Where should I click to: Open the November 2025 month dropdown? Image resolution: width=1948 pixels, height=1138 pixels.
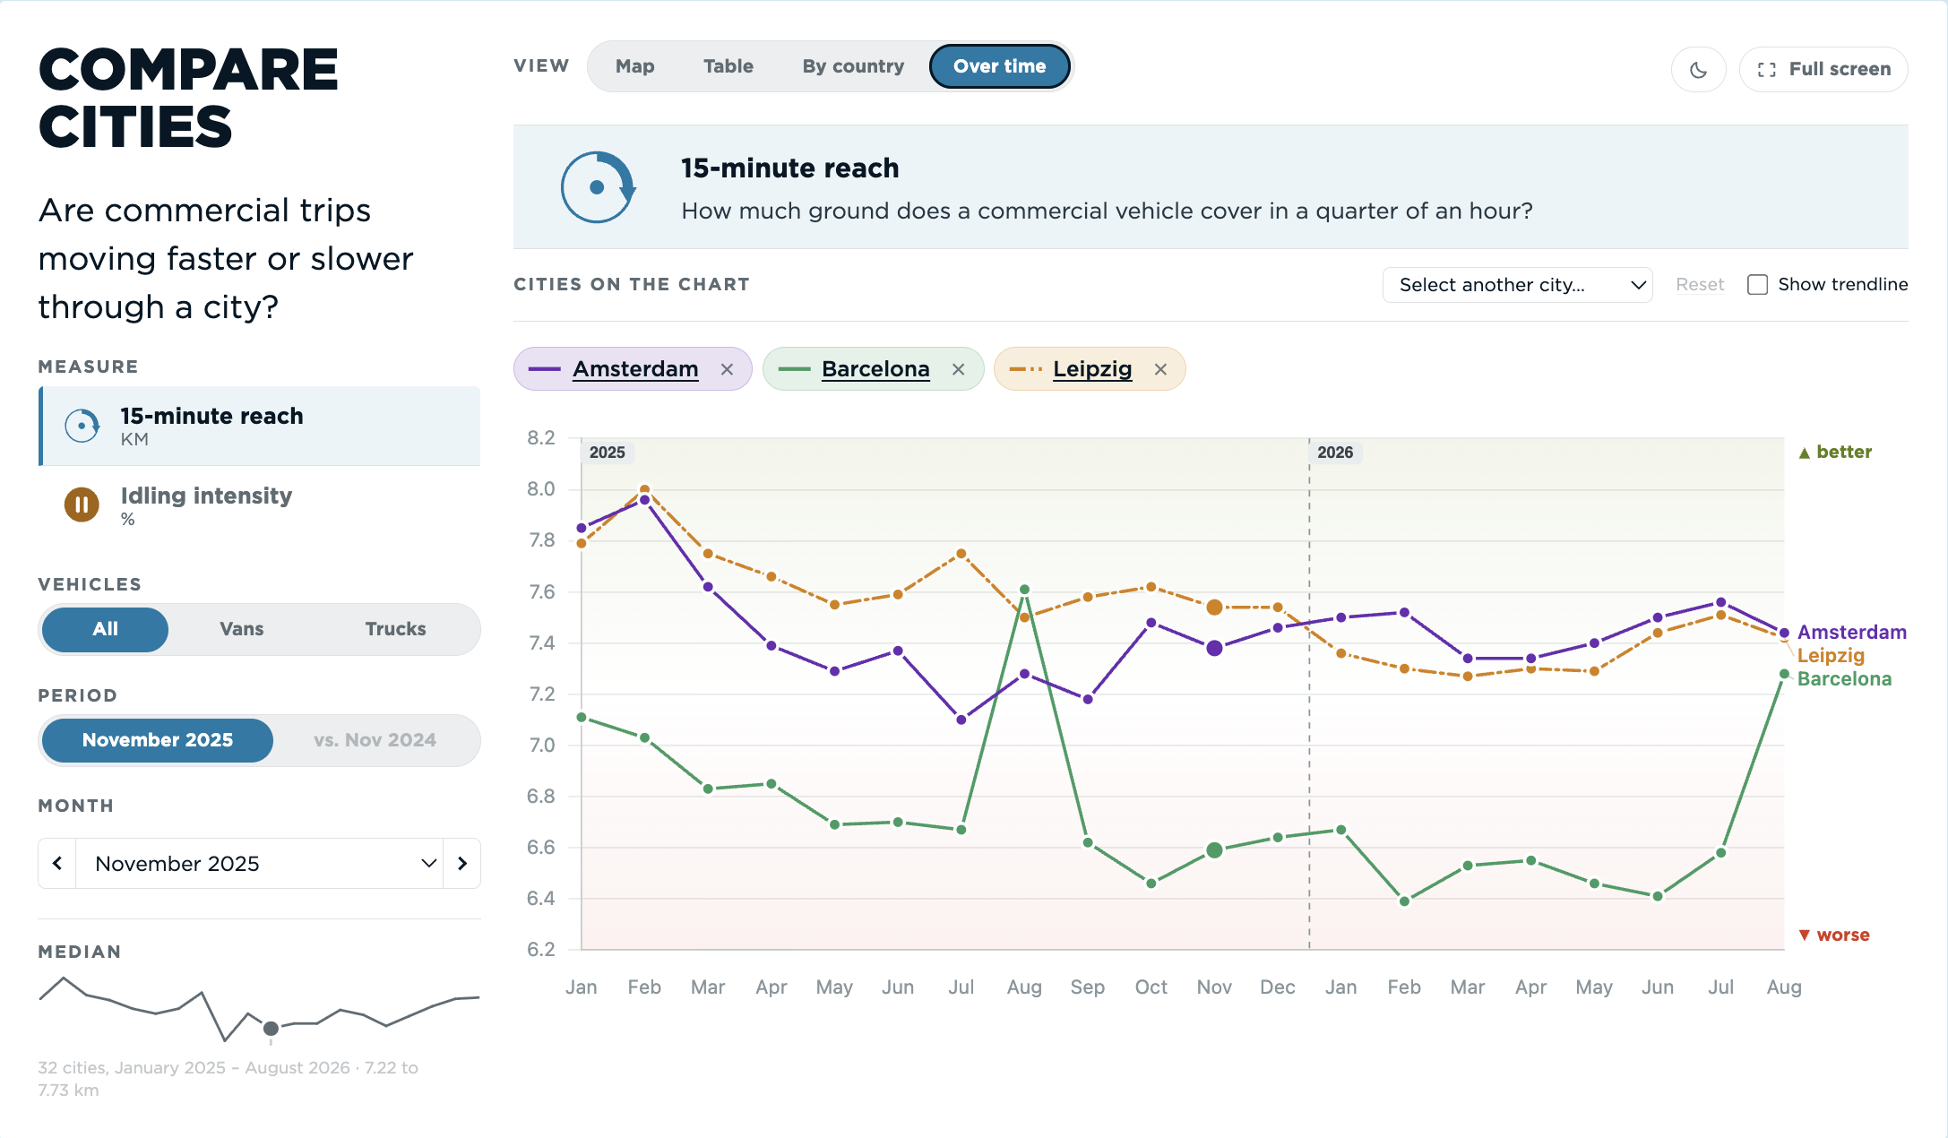[x=260, y=863]
